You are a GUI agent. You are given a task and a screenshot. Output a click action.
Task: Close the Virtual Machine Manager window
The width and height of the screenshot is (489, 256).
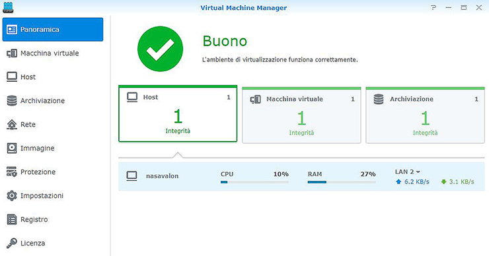(x=479, y=7)
